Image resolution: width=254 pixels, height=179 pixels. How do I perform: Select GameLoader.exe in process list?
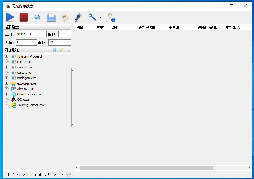[x=29, y=94]
